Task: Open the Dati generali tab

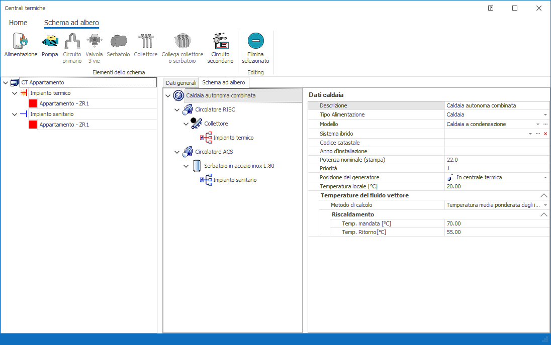Action: coord(181,82)
